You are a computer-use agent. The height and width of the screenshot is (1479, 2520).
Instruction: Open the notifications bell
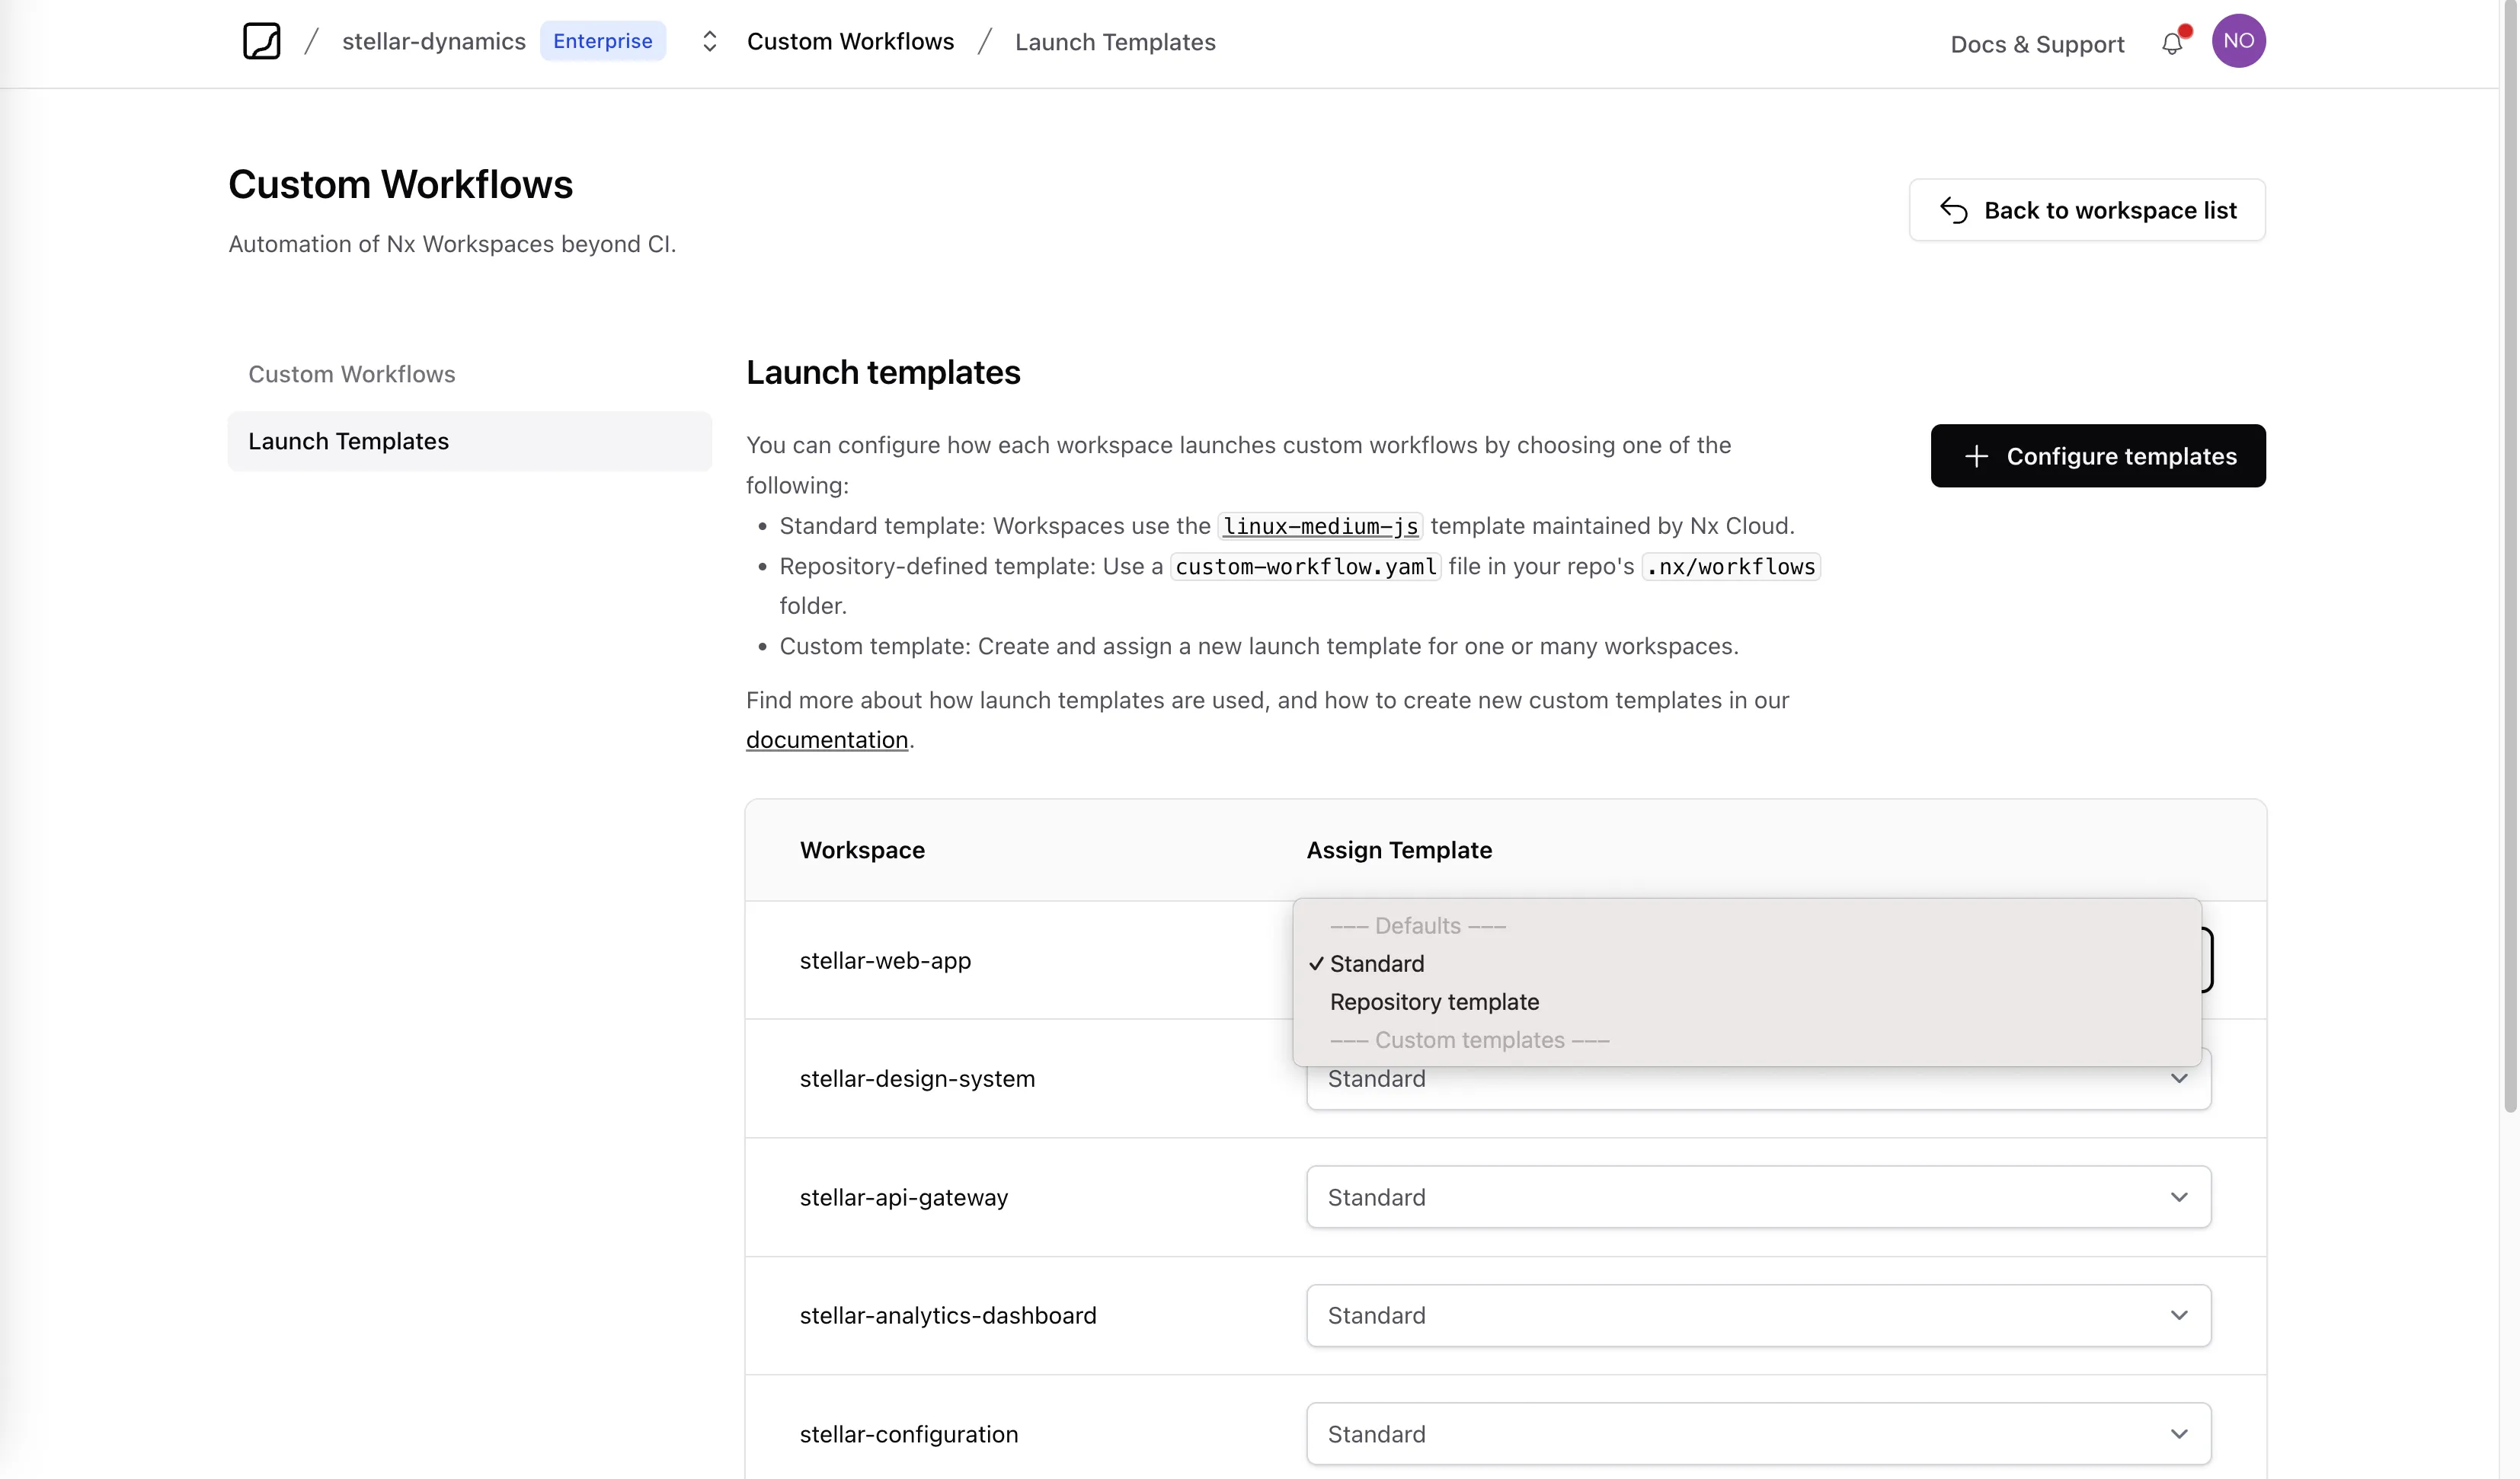(2171, 43)
